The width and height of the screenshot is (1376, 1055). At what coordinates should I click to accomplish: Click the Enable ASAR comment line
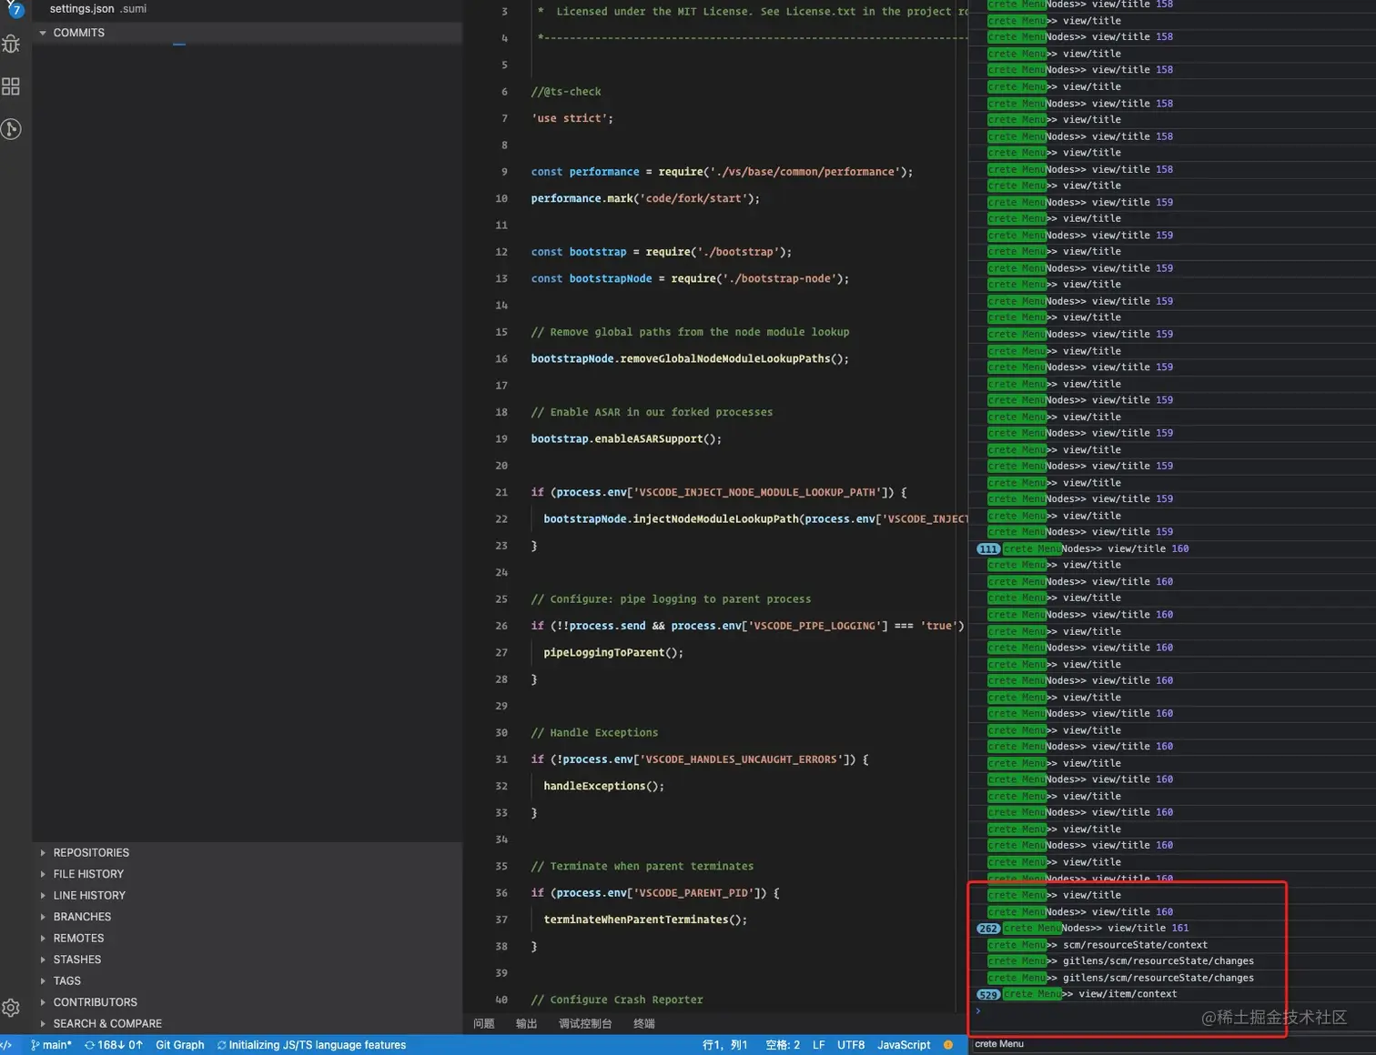[x=652, y=412]
